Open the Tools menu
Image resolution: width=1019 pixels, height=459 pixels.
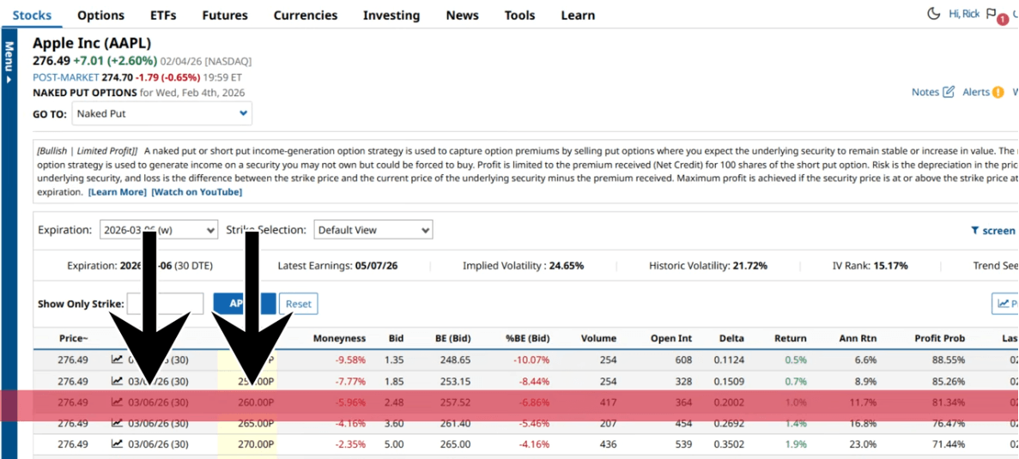click(520, 15)
